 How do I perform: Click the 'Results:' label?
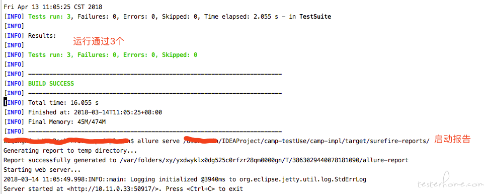[x=42, y=36]
